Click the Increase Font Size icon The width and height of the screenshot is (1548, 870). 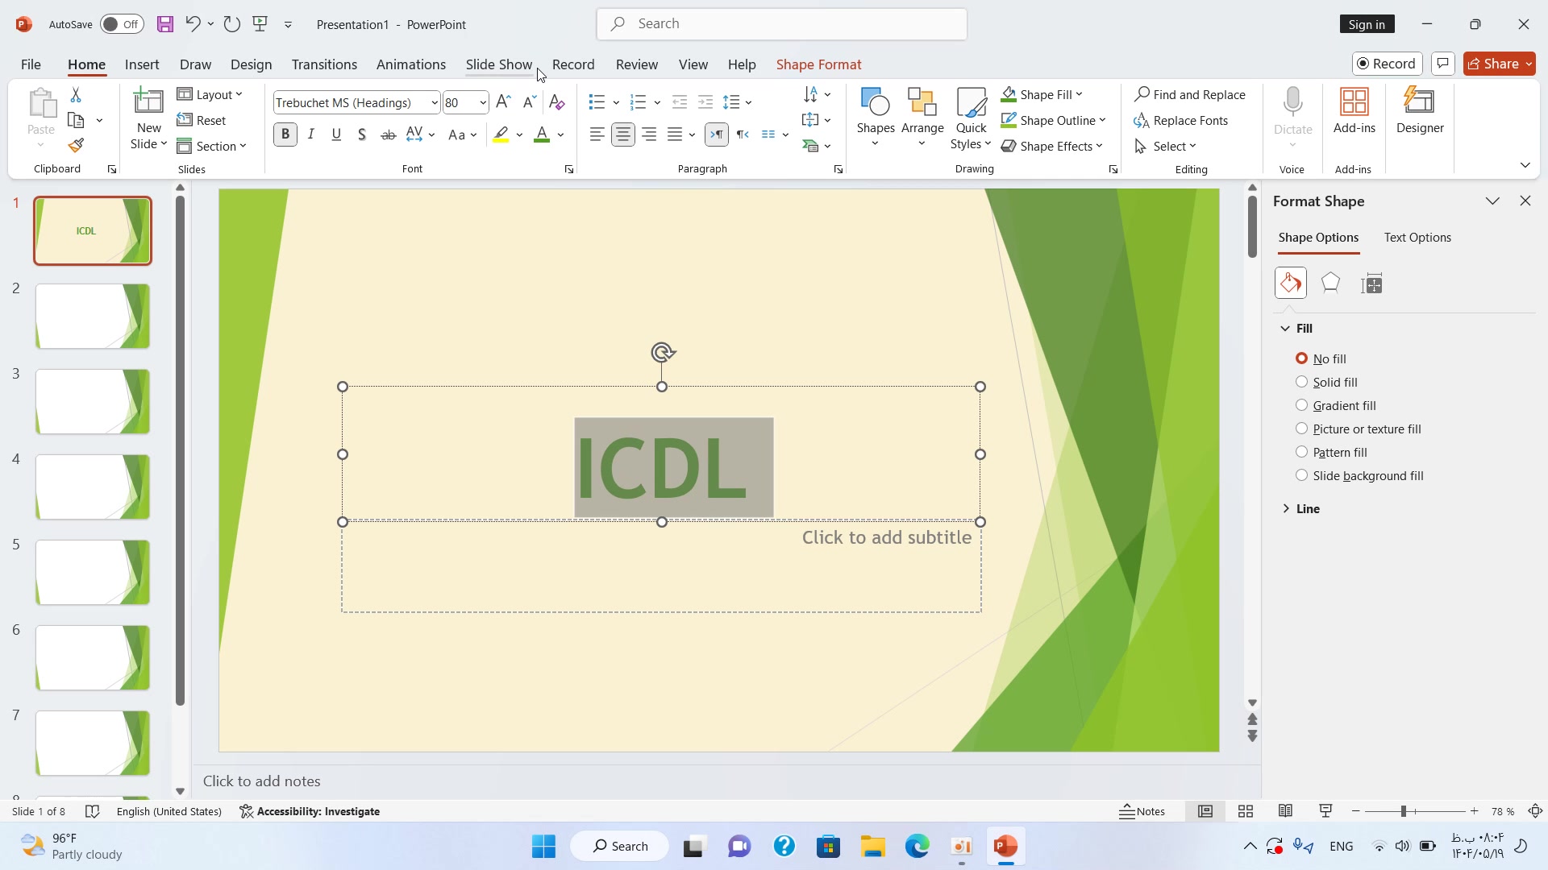[503, 102]
